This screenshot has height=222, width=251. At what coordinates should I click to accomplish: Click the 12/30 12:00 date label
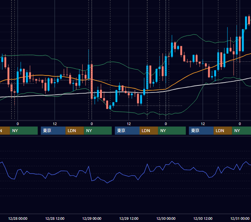(x=203, y=218)
